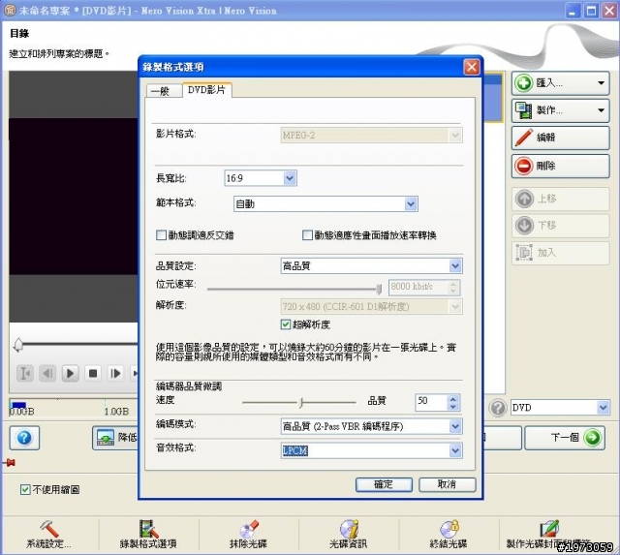Click the Move Up arrow icon
This screenshot has height=555, width=620.
click(x=525, y=199)
